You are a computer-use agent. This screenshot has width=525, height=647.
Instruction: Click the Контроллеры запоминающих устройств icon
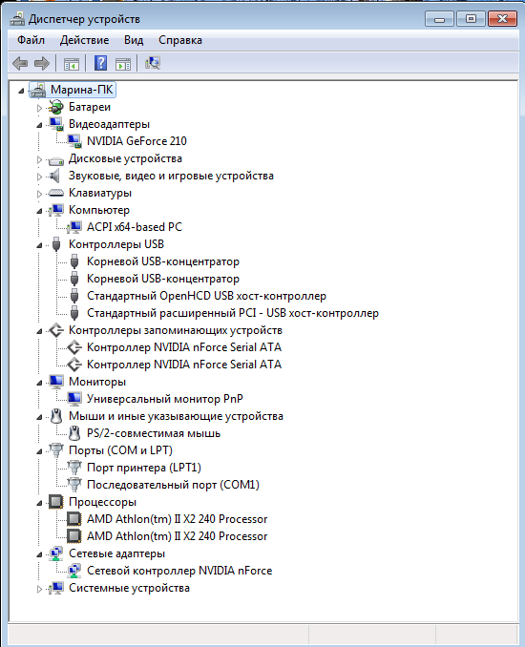point(55,330)
